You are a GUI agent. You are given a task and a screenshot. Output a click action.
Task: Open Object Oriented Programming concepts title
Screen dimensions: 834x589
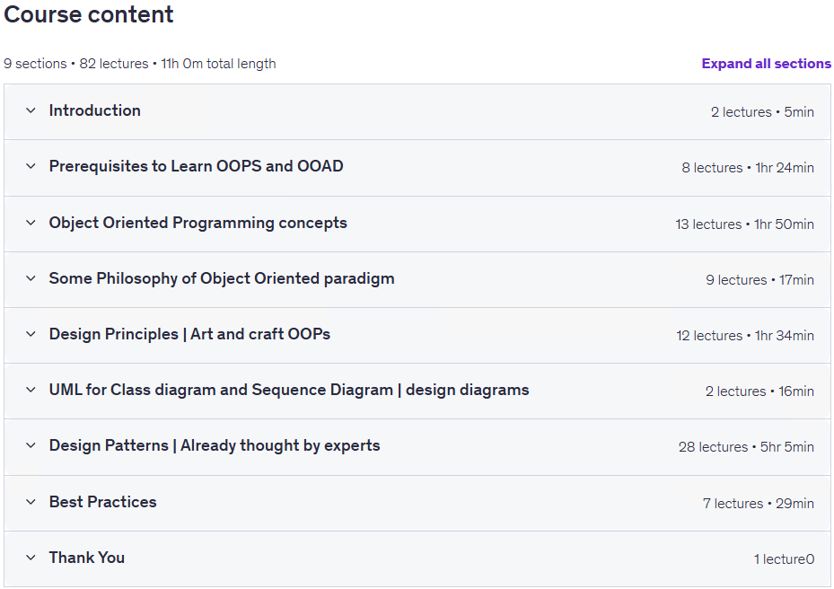pos(198,223)
